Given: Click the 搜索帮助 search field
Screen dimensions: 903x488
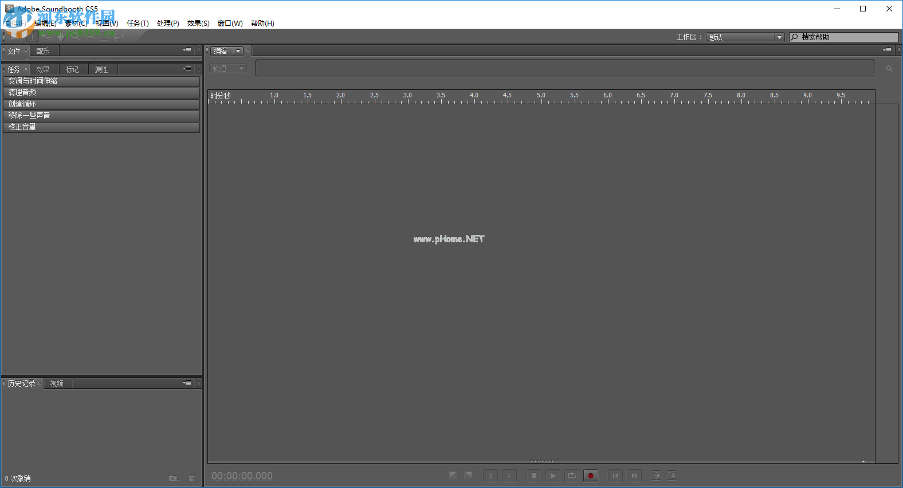Looking at the screenshot, I should coord(844,37).
